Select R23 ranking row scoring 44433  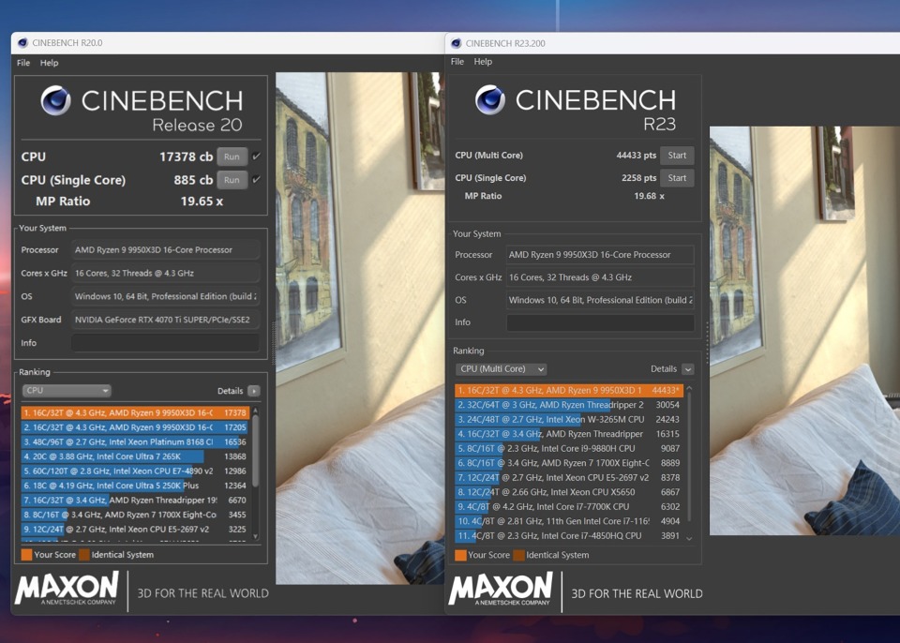[x=569, y=390]
